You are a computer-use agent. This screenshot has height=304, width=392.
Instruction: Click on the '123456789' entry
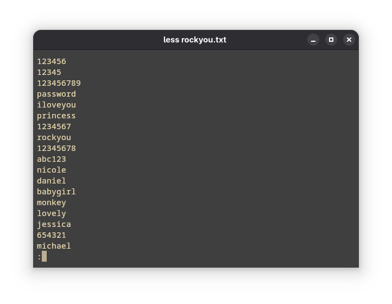tap(59, 83)
